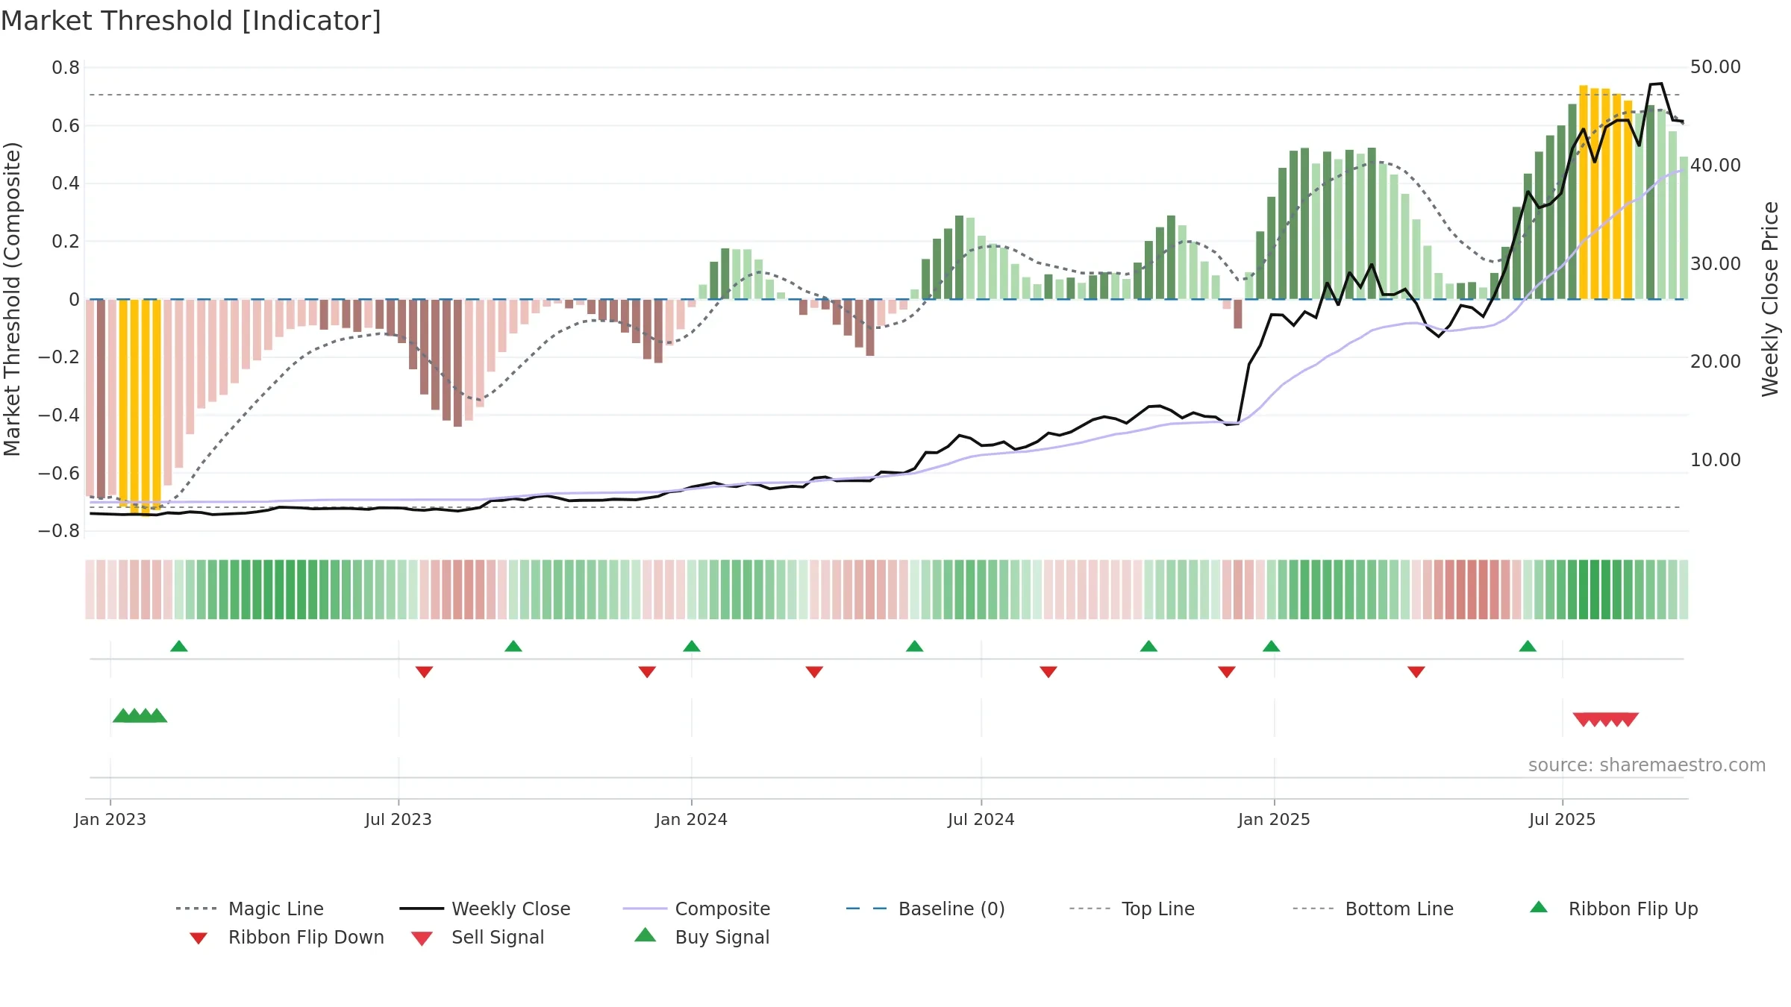1791x1007 pixels.
Task: Click the 0.8 composite axis label
Action: tap(66, 68)
